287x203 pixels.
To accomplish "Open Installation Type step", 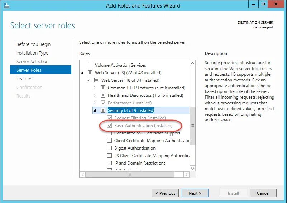I will tap(32, 53).
